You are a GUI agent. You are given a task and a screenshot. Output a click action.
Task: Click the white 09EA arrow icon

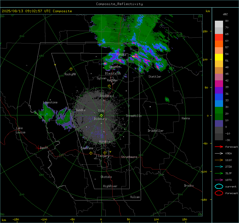point(219,154)
